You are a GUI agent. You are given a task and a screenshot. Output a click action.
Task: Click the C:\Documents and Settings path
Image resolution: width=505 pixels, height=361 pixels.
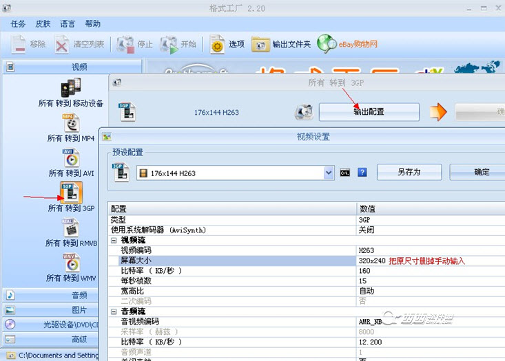(x=59, y=355)
